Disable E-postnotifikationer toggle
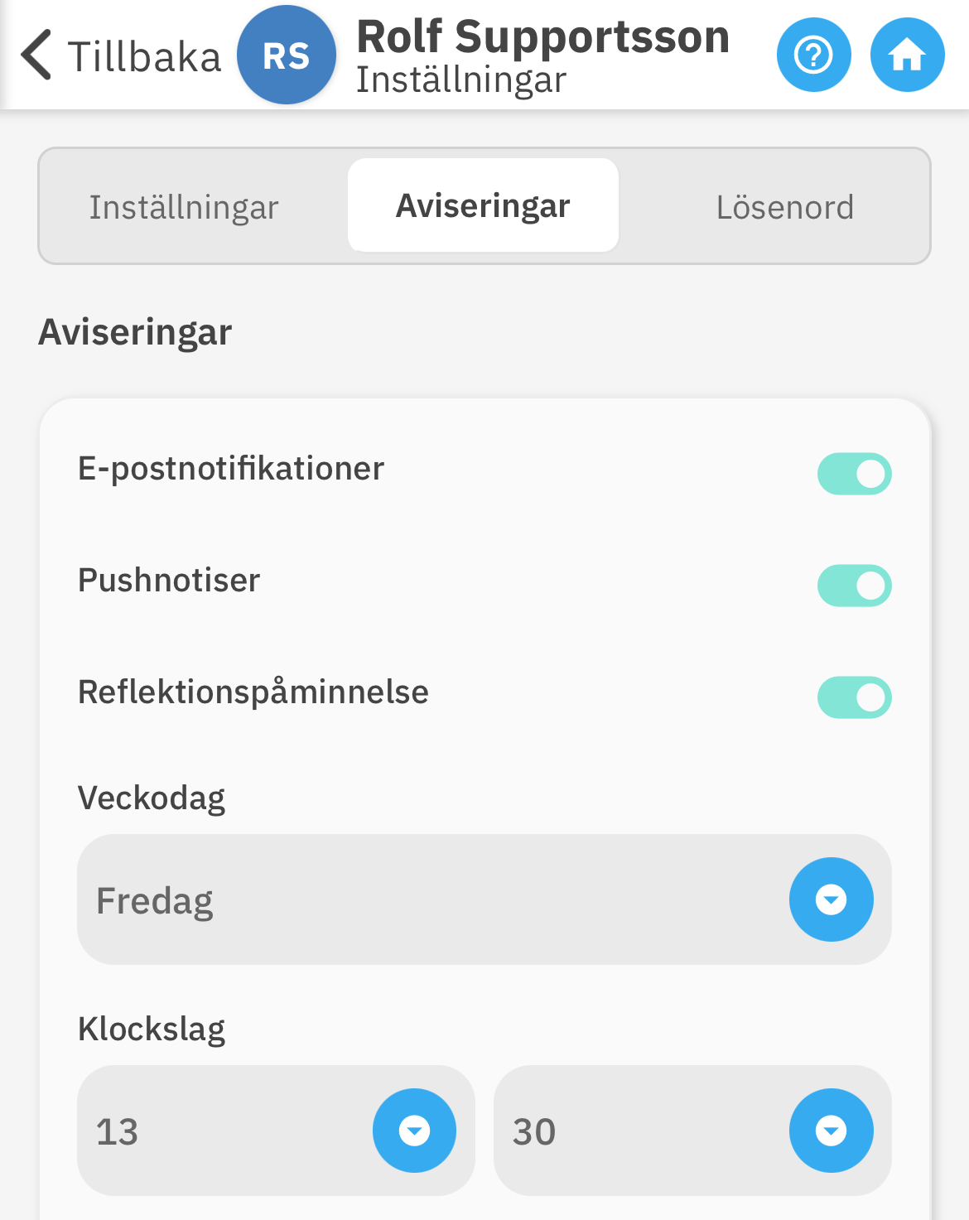 point(854,474)
